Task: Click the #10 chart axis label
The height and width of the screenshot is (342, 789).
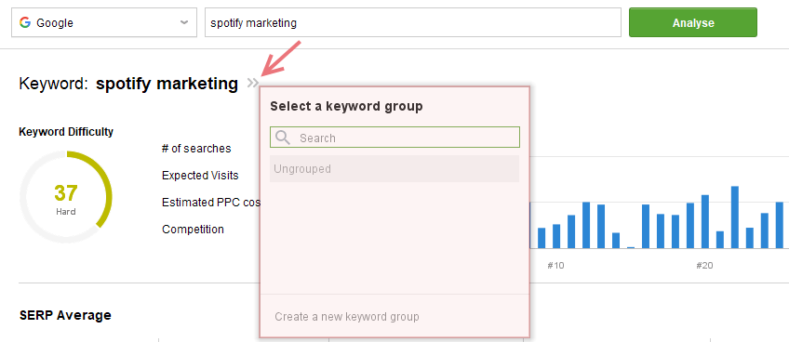Action: [555, 266]
